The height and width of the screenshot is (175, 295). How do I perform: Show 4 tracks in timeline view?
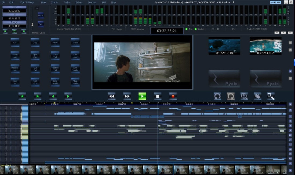tap(290, 126)
